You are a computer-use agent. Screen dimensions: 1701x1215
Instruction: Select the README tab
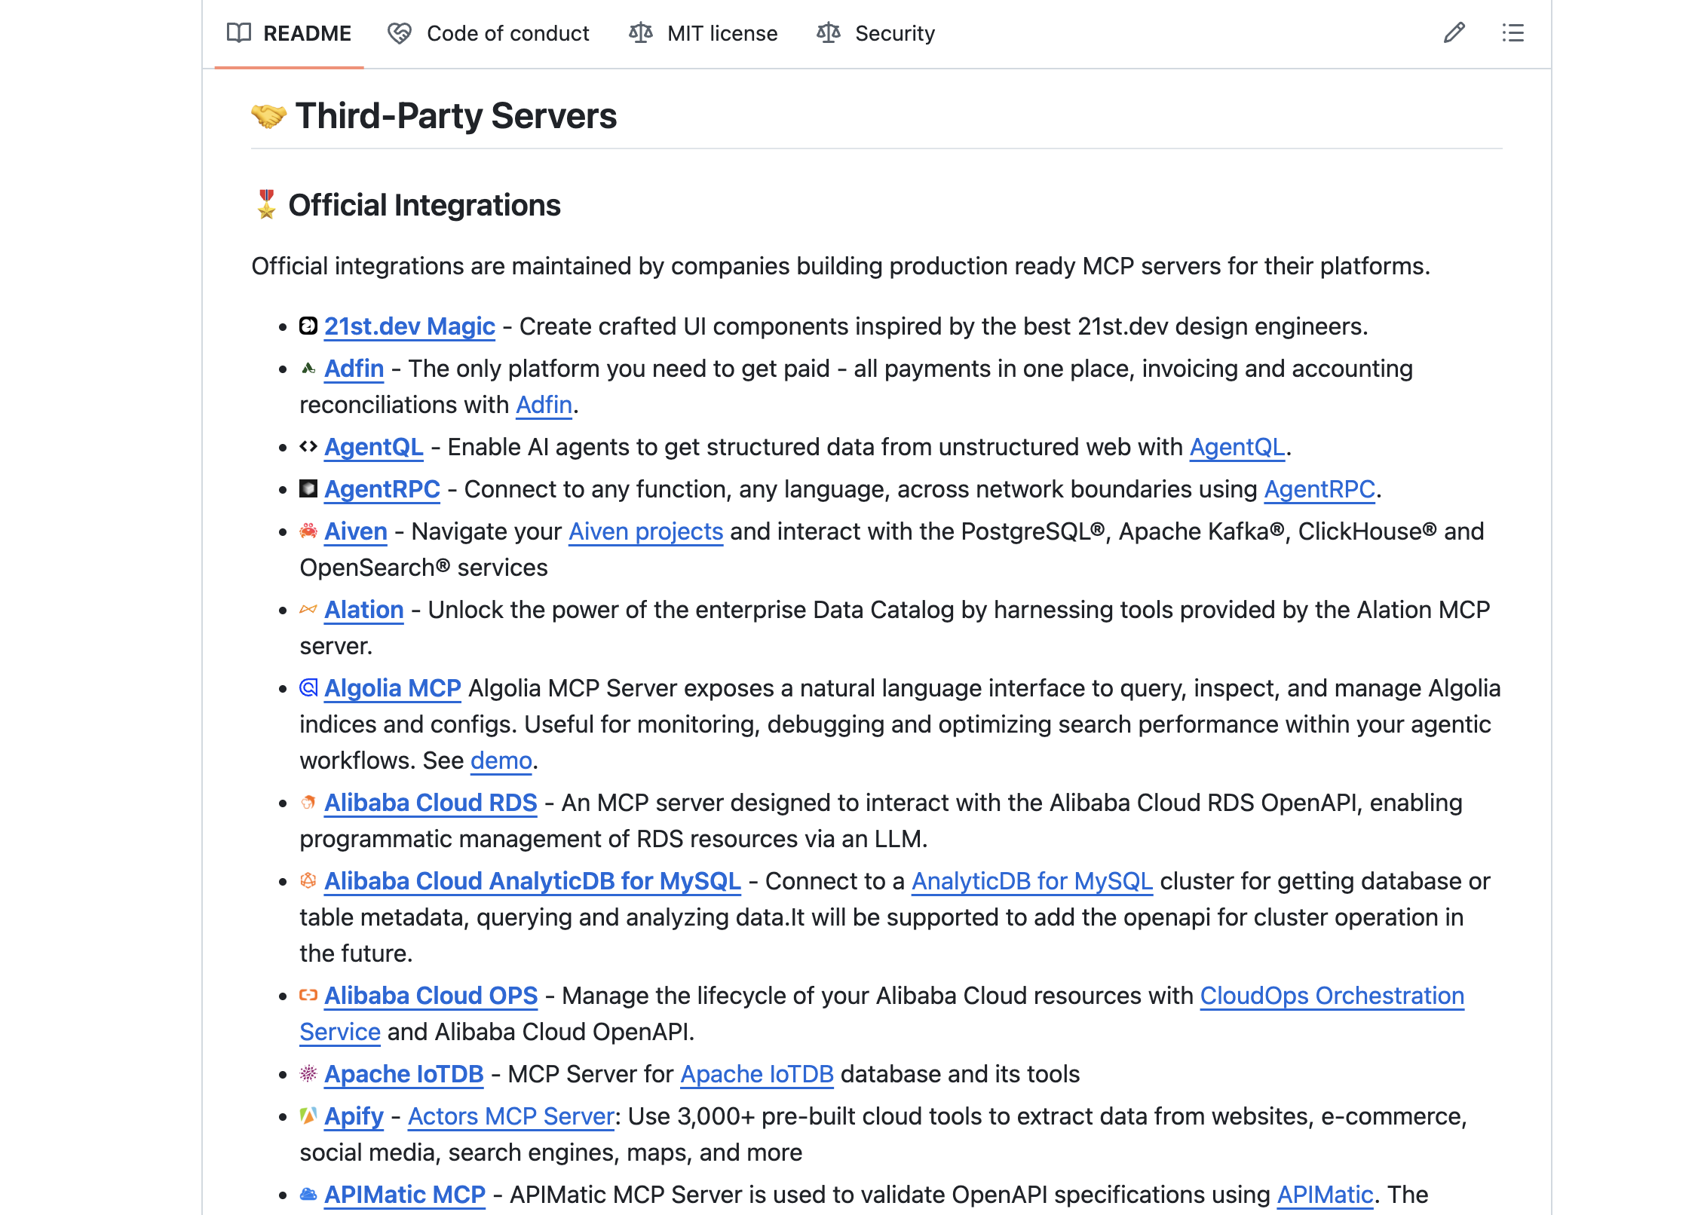[x=290, y=33]
